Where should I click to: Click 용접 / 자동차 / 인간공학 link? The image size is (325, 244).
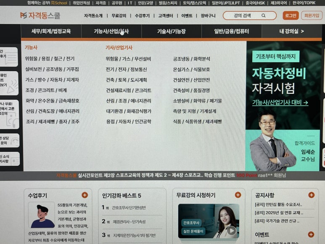click(129, 122)
